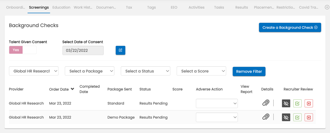Screen dimensions: 330x133
Task: Switch to the Covid Tracking tab
Action: pyautogui.click(x=309, y=7)
